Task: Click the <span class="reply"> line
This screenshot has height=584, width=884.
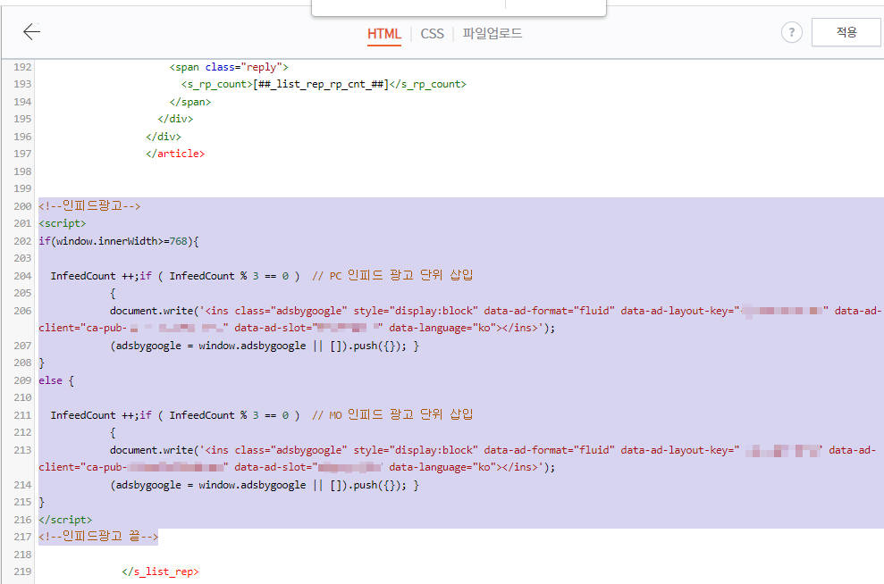Action: click(x=229, y=67)
